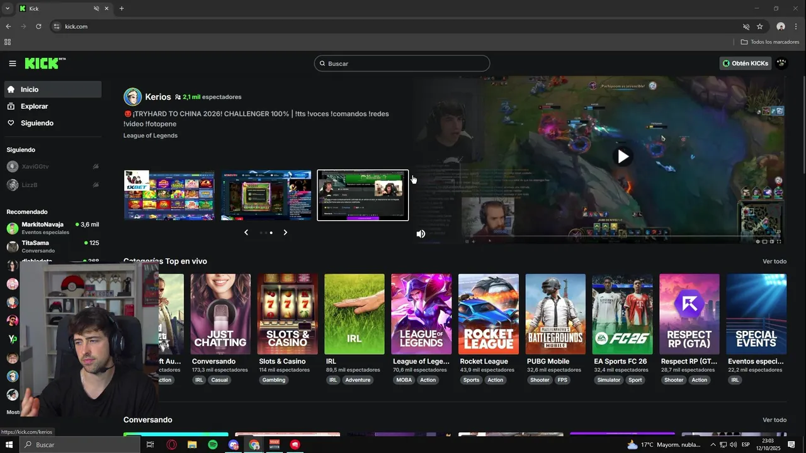806x453 pixels.
Task: Open offline channel XaviGGtv
Action: tap(53, 167)
